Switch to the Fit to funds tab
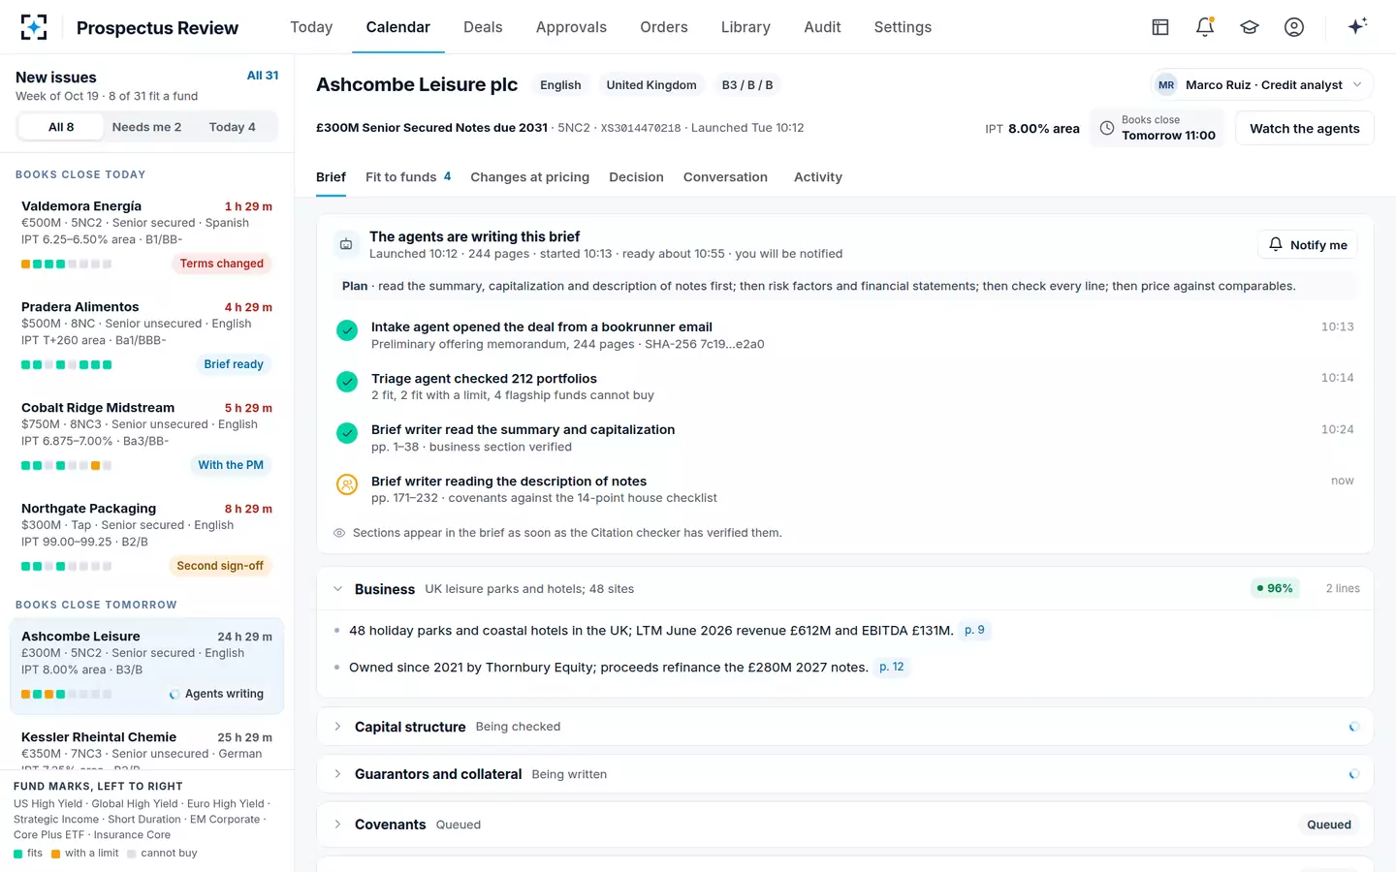The image size is (1396, 872). 408,177
